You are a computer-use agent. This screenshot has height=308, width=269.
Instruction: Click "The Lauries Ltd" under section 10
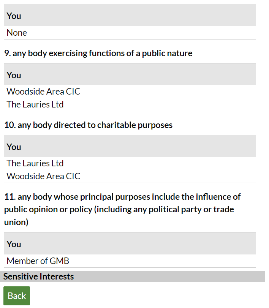coord(35,163)
